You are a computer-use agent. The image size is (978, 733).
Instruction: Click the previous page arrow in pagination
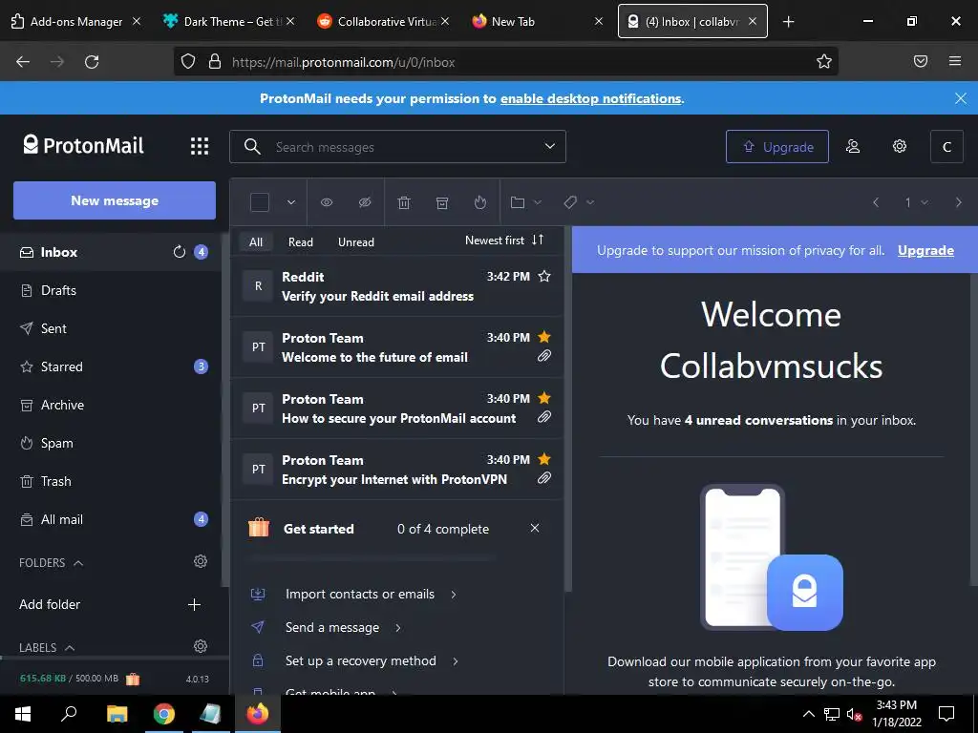pyautogui.click(x=876, y=202)
